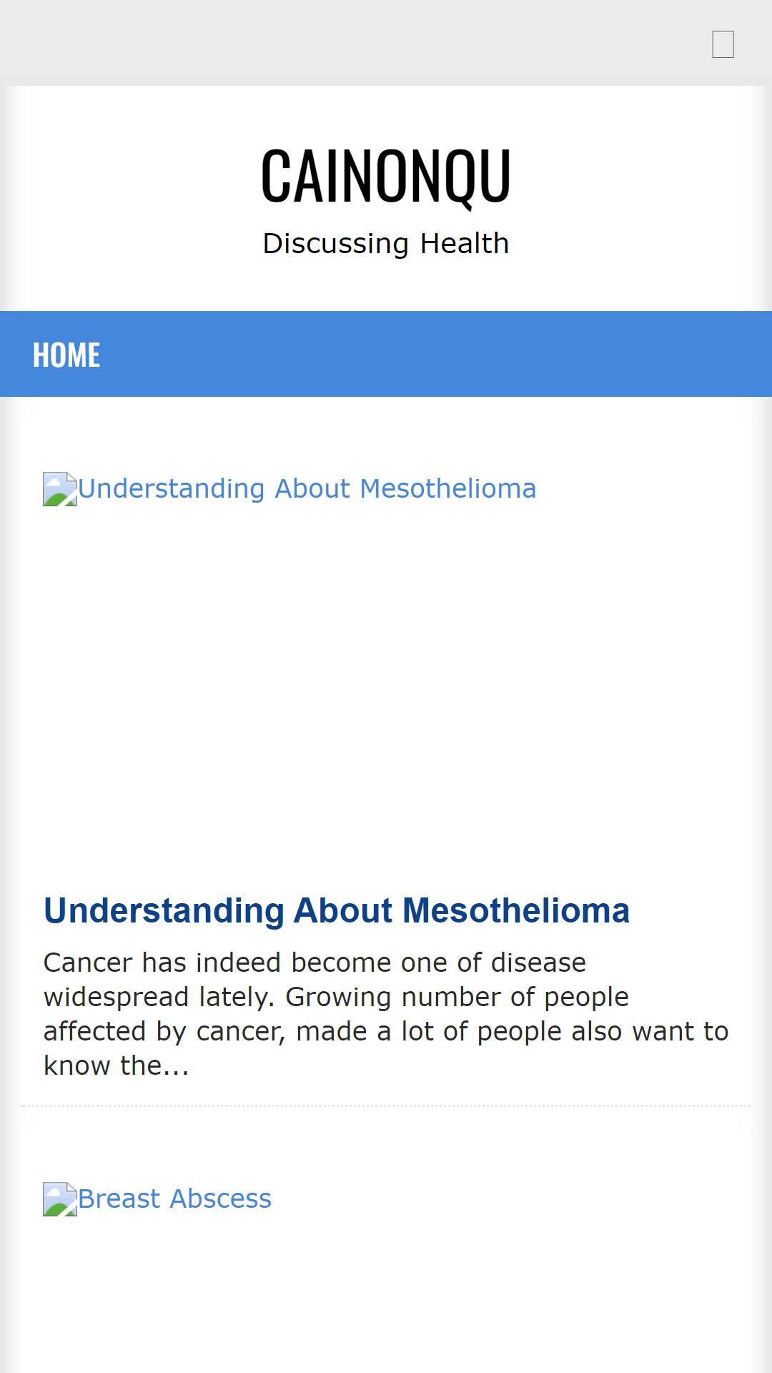Image resolution: width=772 pixels, height=1373 pixels.
Task: Click the Discussing Health tagline
Action: 386,243
